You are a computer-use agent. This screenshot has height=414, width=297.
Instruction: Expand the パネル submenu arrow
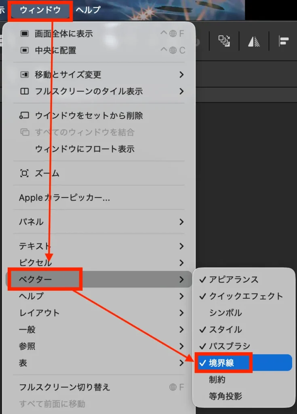pos(181,222)
